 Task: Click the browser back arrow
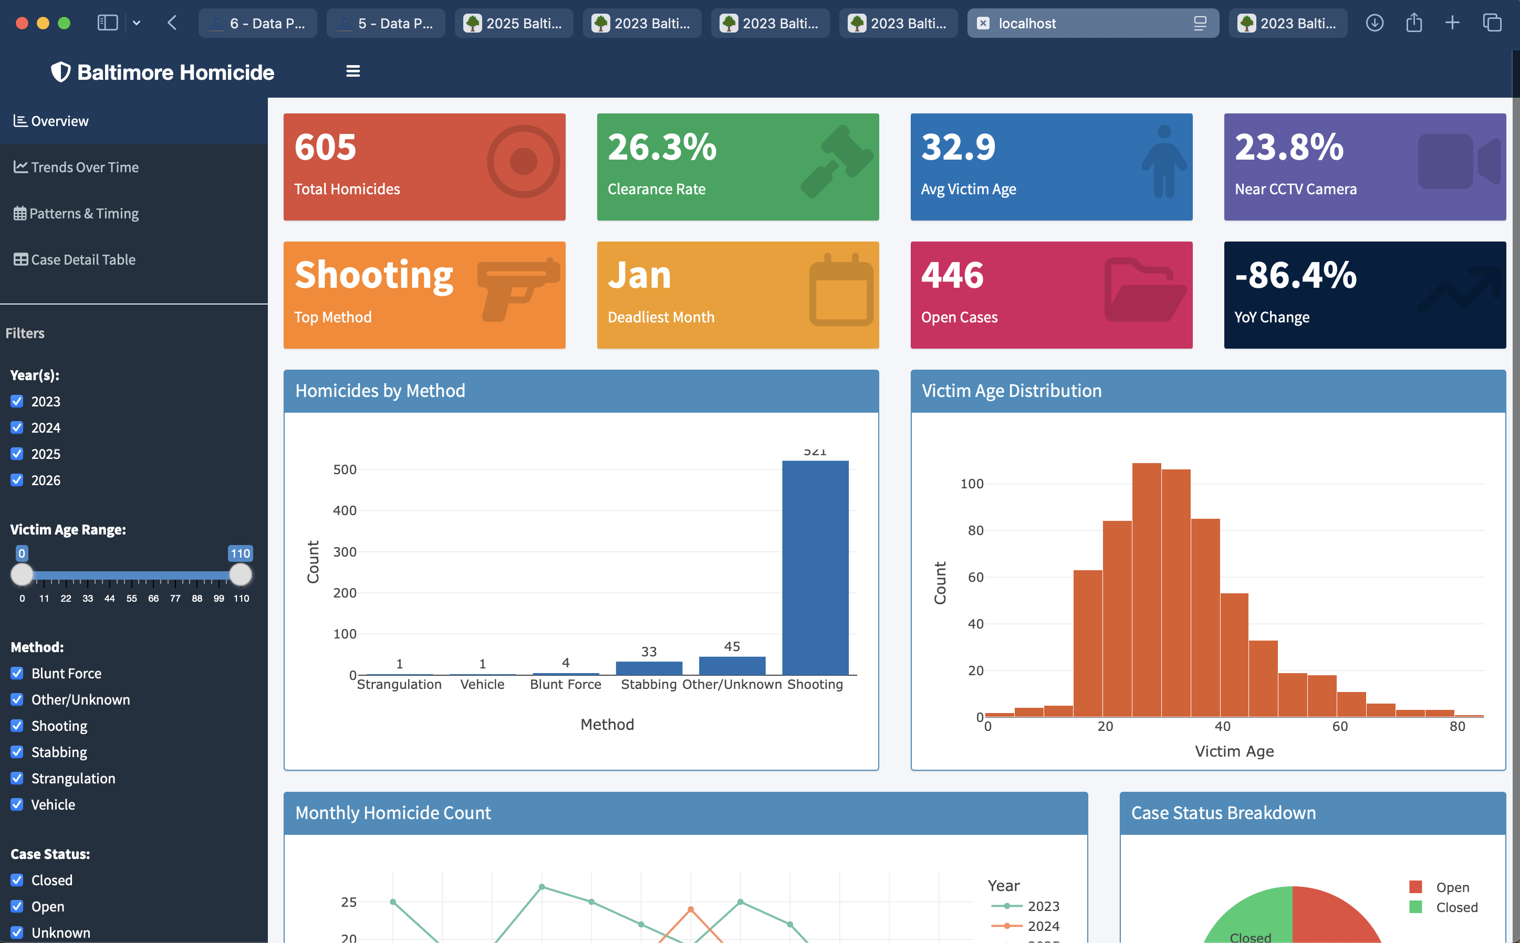(172, 23)
